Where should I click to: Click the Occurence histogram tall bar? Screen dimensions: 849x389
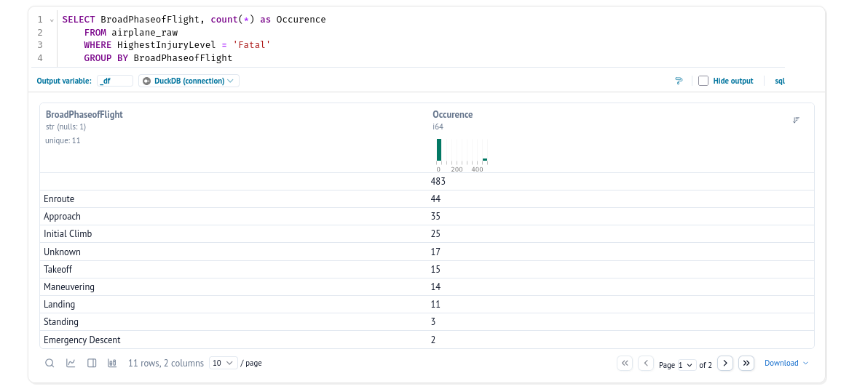439,149
